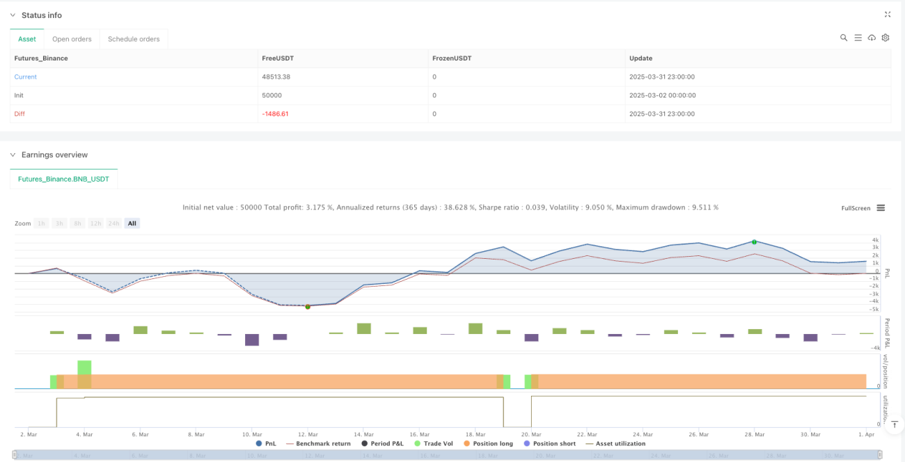Click the green maximum marker on PnL line

click(x=754, y=241)
